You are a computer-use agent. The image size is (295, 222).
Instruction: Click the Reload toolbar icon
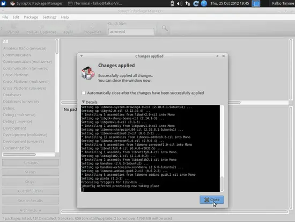13,27
